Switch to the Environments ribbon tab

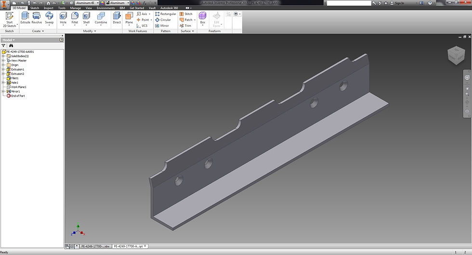(105, 8)
